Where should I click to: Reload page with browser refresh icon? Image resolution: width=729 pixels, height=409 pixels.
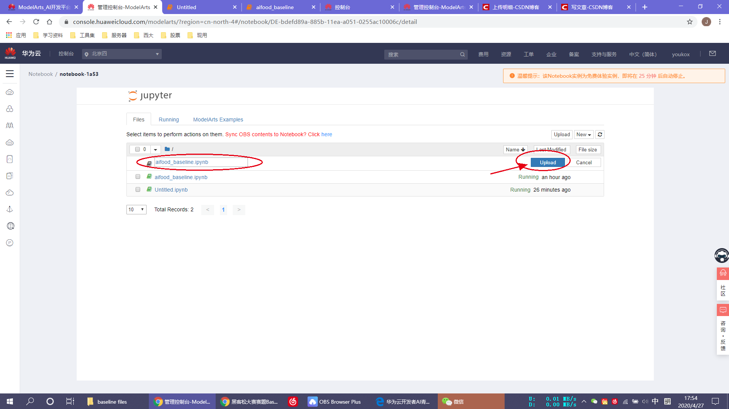(x=36, y=22)
